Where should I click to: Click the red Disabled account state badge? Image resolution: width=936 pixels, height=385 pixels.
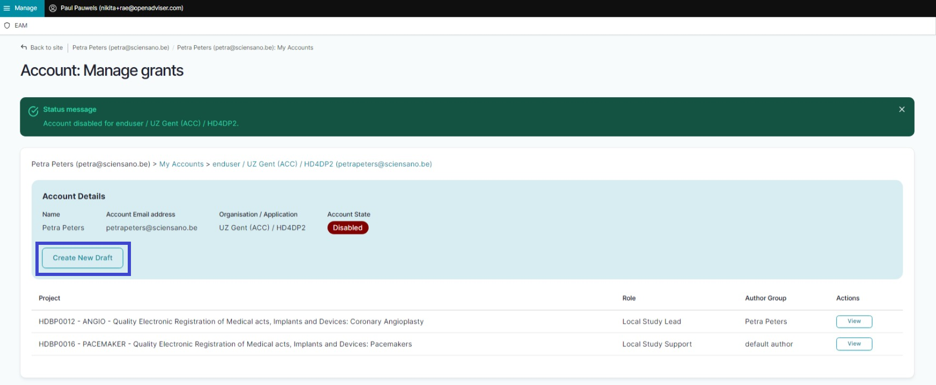pos(348,228)
